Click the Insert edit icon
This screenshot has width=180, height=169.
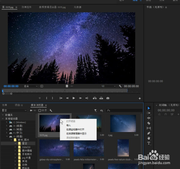click(x=95, y=98)
